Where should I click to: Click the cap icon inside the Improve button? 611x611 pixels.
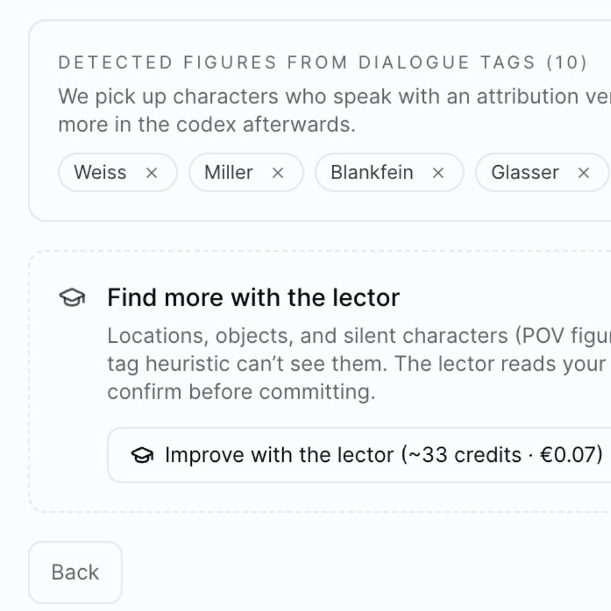tap(142, 455)
